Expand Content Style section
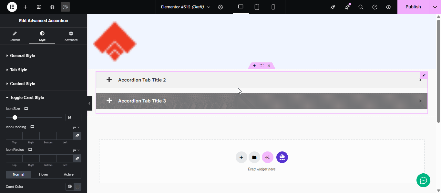 [x=44, y=83]
